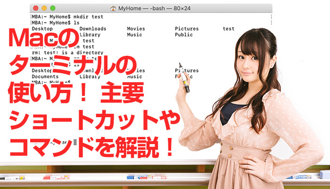
Task: Select the Library entry beside Documents
Action: (90, 77)
